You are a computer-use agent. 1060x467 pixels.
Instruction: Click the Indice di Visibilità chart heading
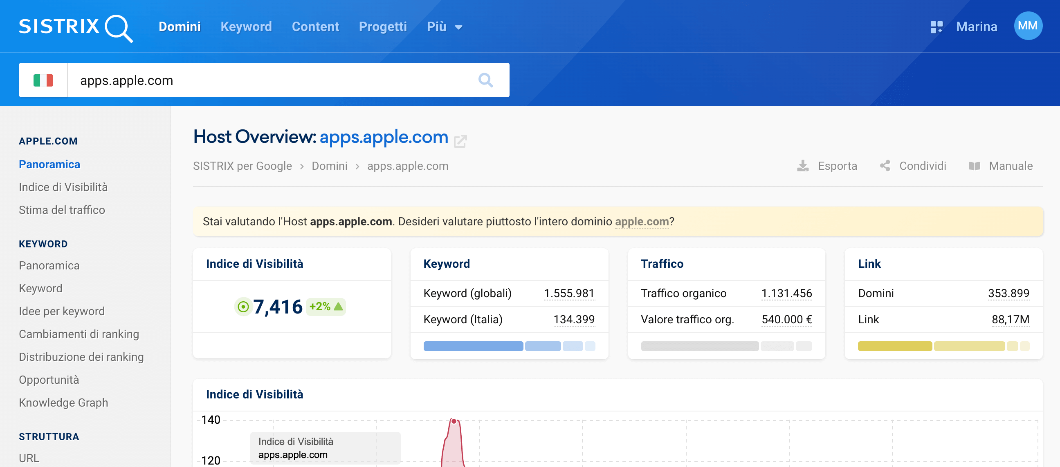point(254,394)
